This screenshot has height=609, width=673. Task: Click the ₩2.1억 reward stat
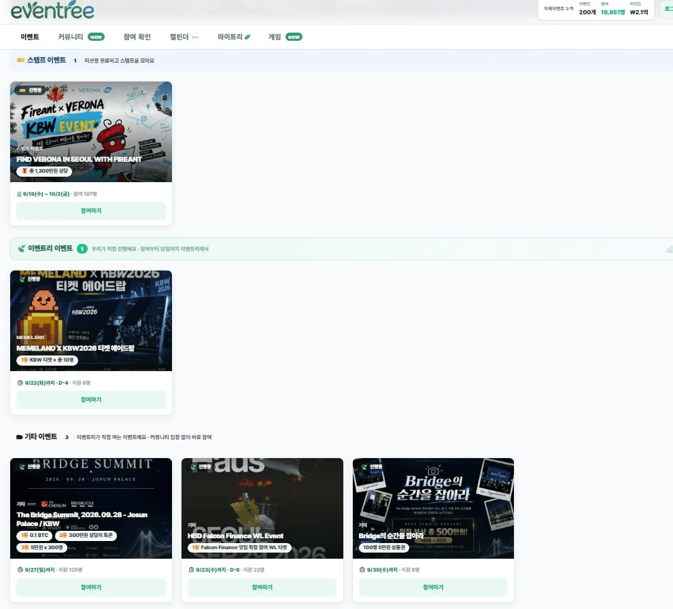(x=638, y=12)
